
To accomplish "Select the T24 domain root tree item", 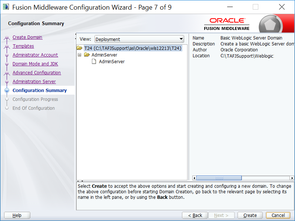I will coord(133,48).
